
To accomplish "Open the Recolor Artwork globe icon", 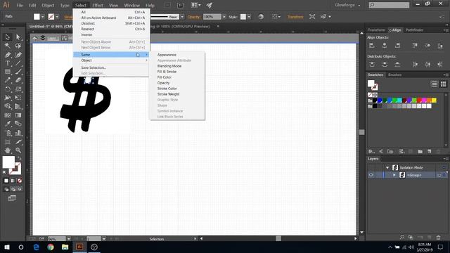I will [x=261, y=17].
